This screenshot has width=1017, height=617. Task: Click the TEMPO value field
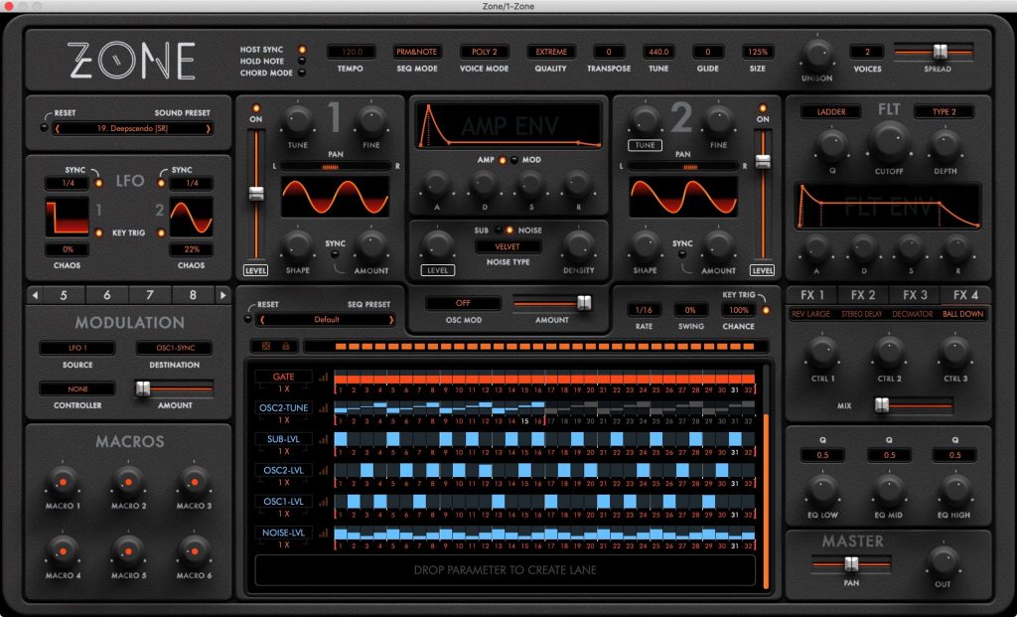(351, 52)
